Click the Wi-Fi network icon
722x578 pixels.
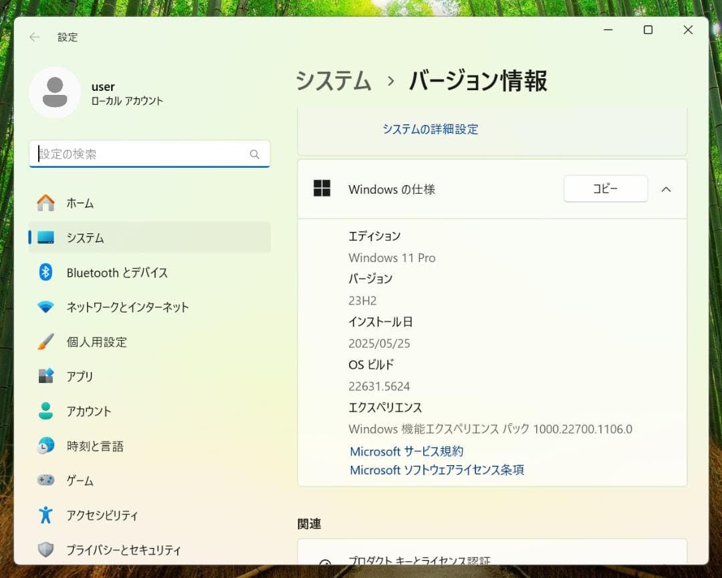pyautogui.click(x=45, y=307)
